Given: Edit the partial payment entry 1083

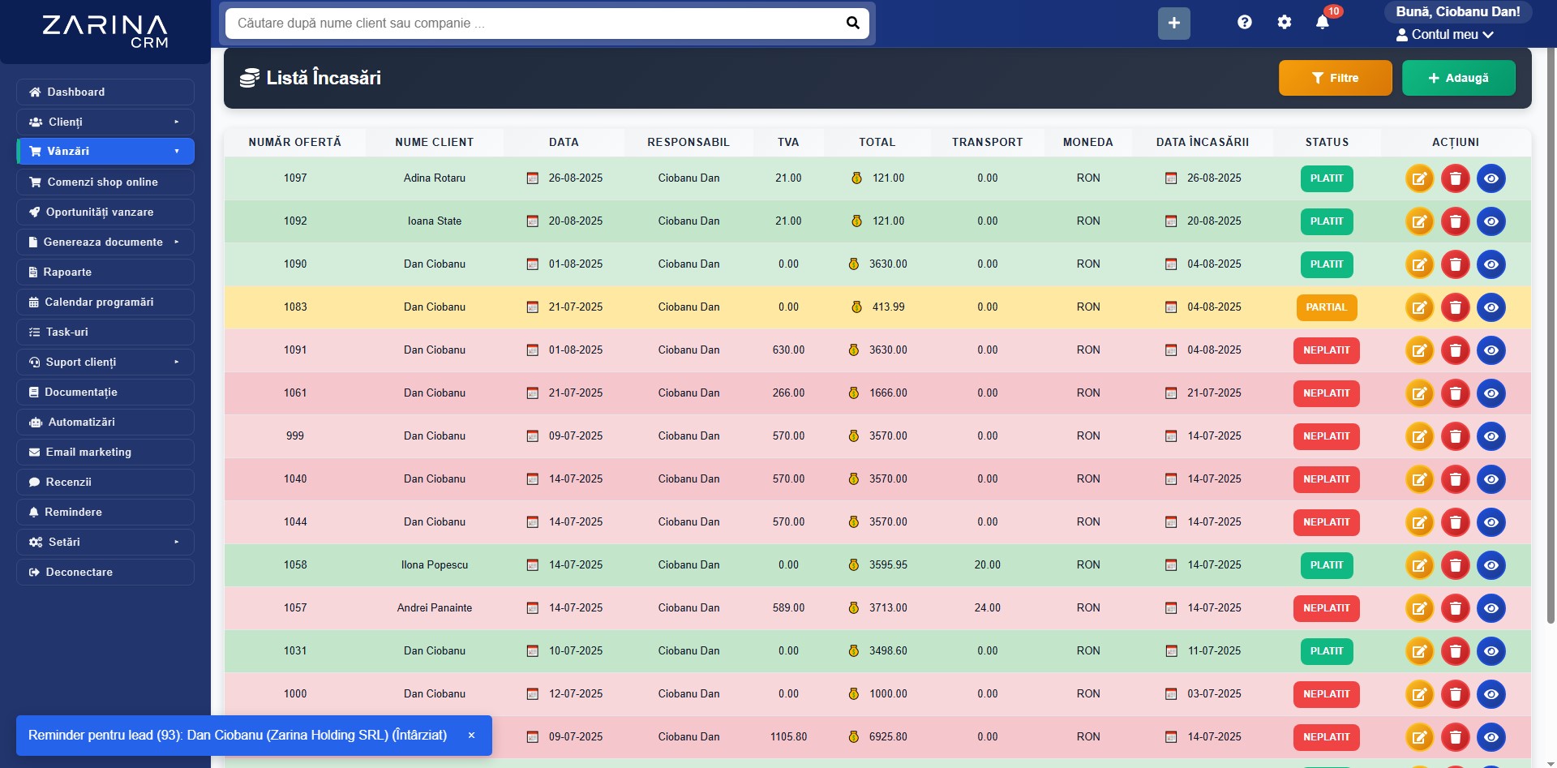Looking at the screenshot, I should [1419, 307].
